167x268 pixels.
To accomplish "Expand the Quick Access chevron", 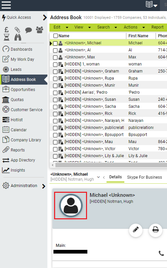I will click(x=45, y=17).
